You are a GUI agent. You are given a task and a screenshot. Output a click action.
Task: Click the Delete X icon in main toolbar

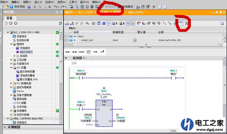pos(50,7)
